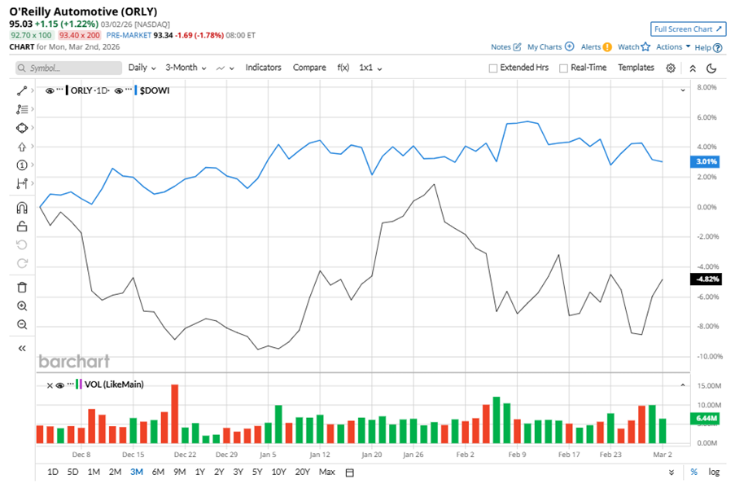735x488 pixels.
Task: Select the measure range tool
Action: click(21, 183)
